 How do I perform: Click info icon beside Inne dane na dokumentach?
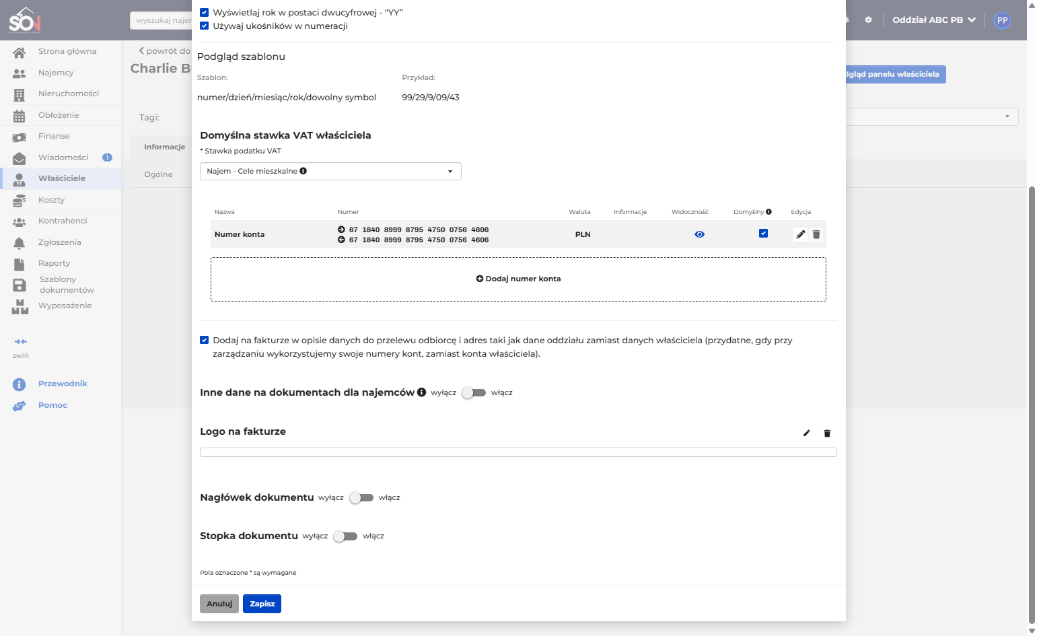pos(421,392)
